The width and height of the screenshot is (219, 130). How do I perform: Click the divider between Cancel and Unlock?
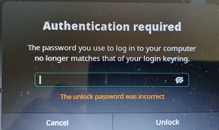pyautogui.click(x=113, y=121)
